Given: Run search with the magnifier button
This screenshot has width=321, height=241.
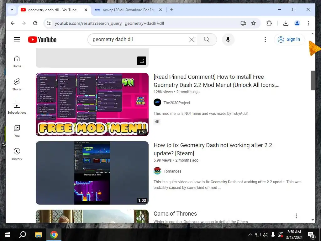Looking at the screenshot, I should pos(207,40).
